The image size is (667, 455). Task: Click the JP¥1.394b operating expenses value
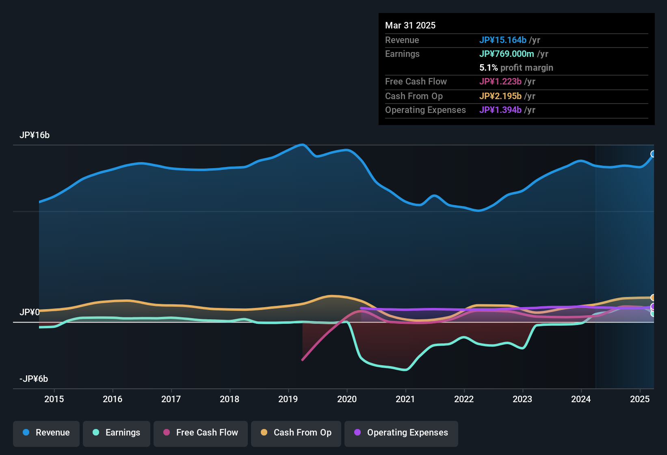click(500, 110)
